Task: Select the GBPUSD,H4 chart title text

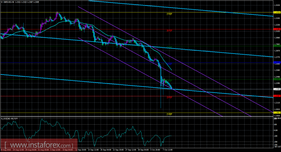Action: (8, 2)
